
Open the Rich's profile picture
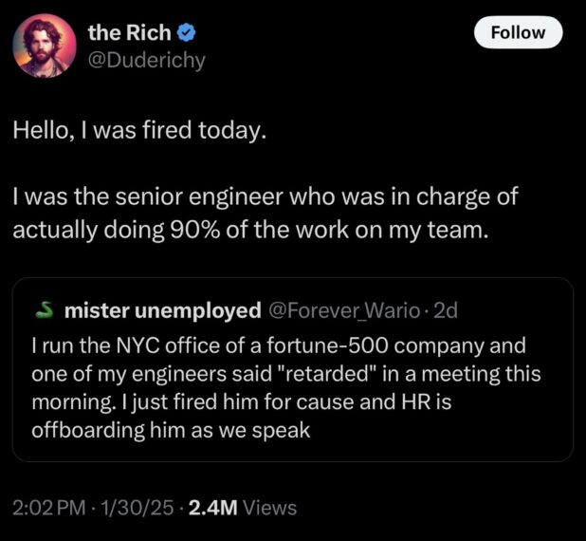pos(43,46)
